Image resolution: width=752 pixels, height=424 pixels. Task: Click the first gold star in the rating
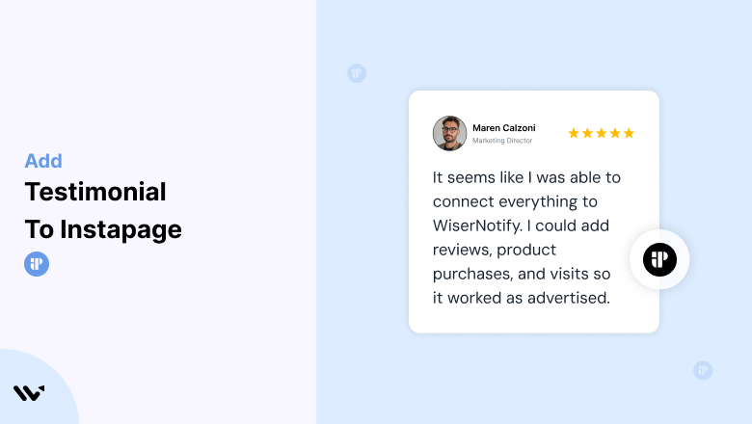574,133
